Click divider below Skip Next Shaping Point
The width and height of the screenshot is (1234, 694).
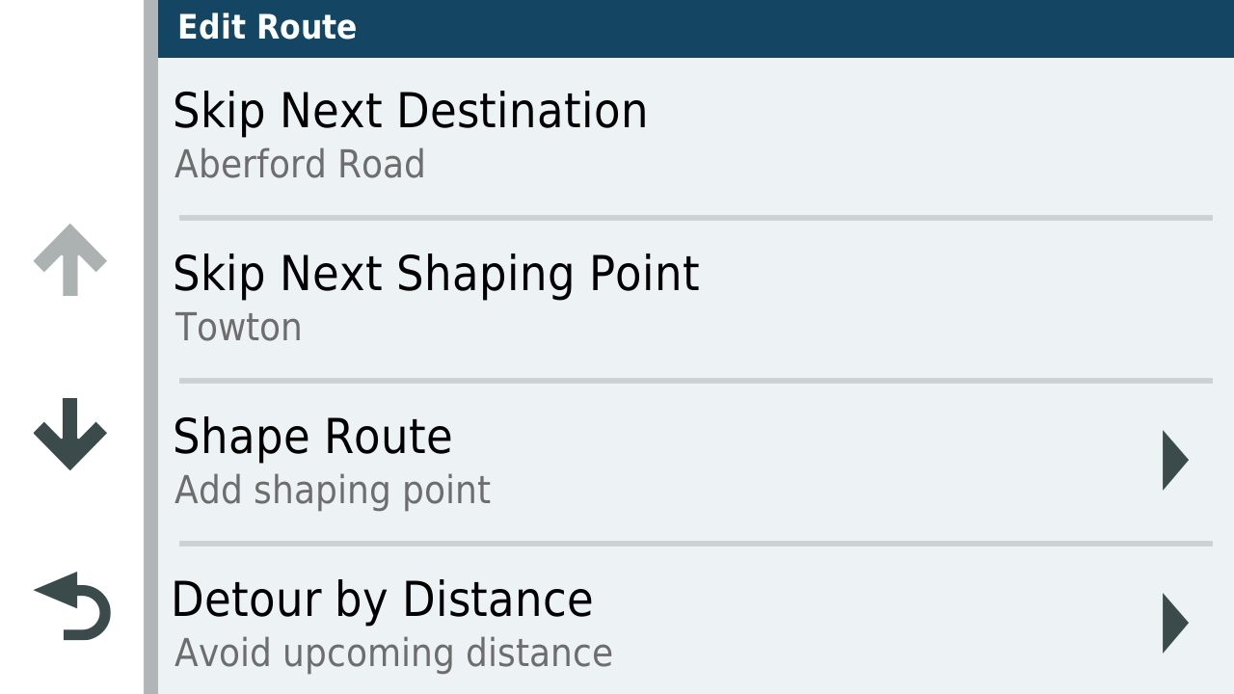pos(695,381)
